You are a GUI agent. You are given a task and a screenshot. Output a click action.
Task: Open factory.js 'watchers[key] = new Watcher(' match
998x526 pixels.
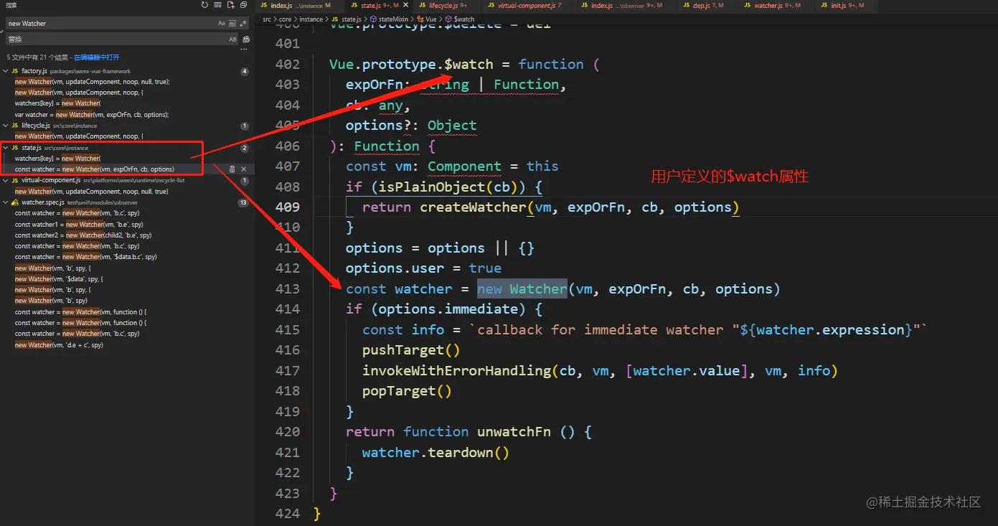[57, 103]
